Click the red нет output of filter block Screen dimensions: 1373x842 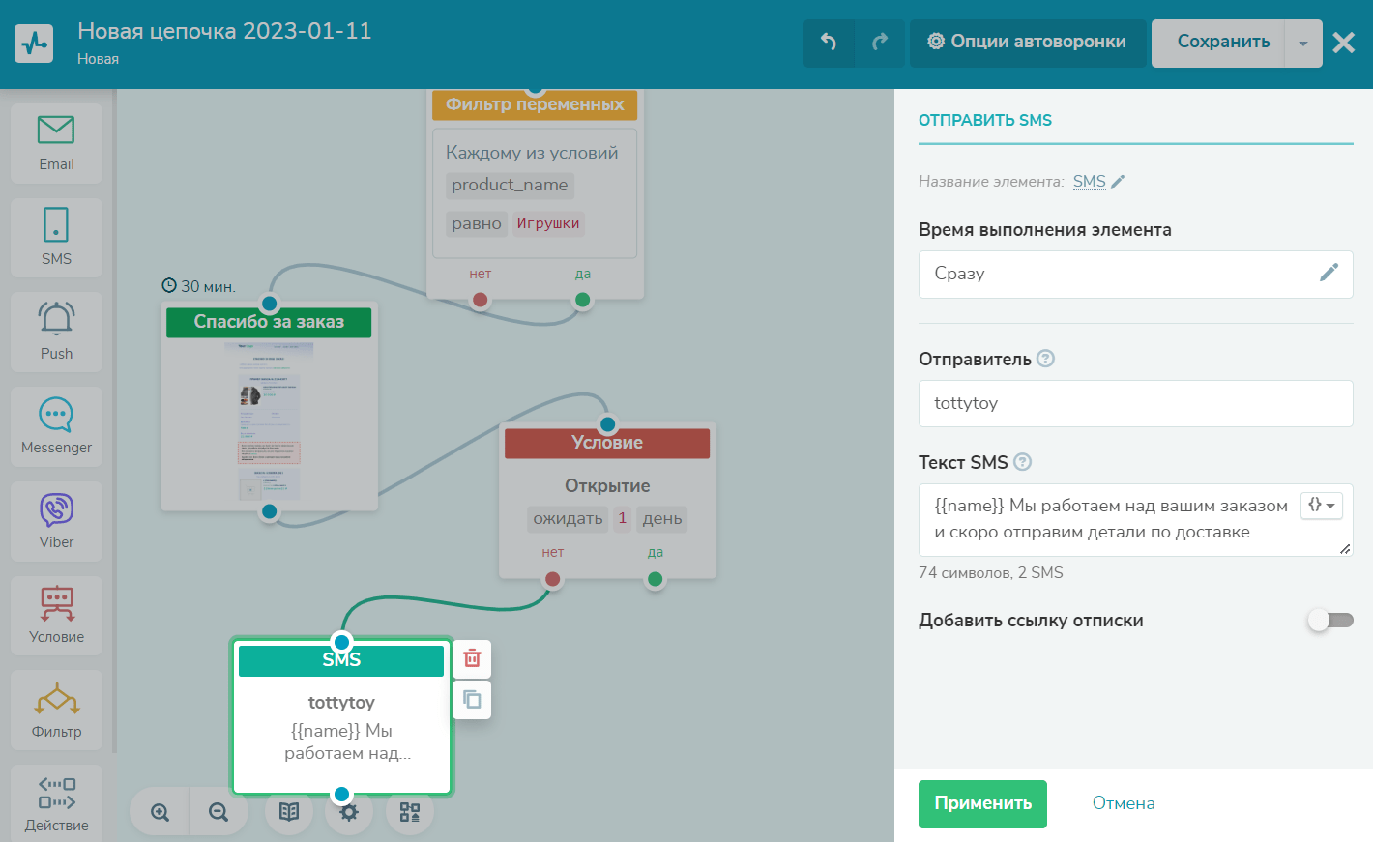[480, 300]
